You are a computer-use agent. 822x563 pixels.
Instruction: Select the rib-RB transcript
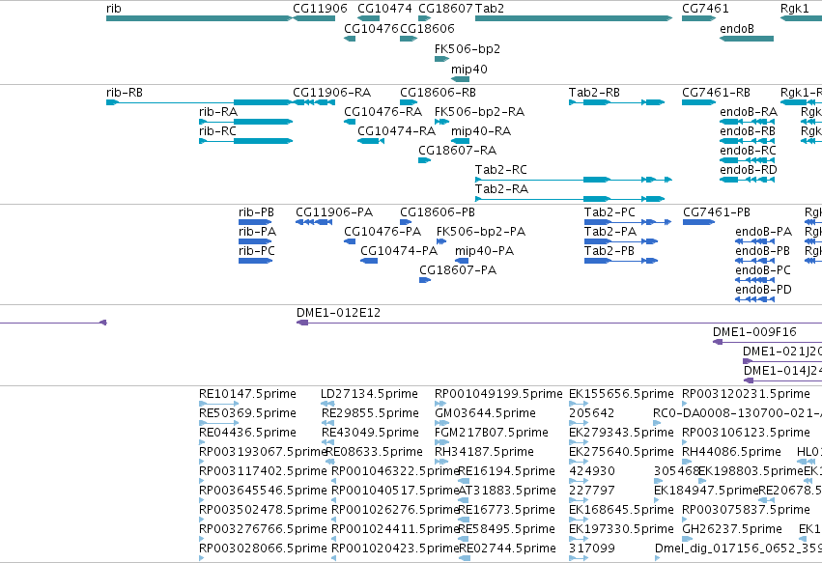[199, 102]
